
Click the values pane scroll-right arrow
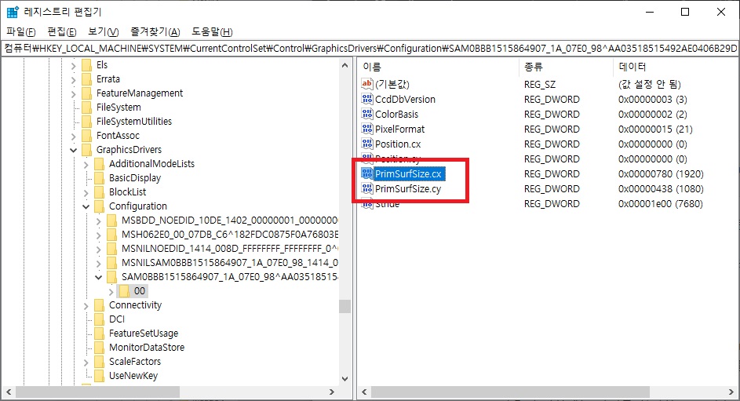[x=732, y=392]
